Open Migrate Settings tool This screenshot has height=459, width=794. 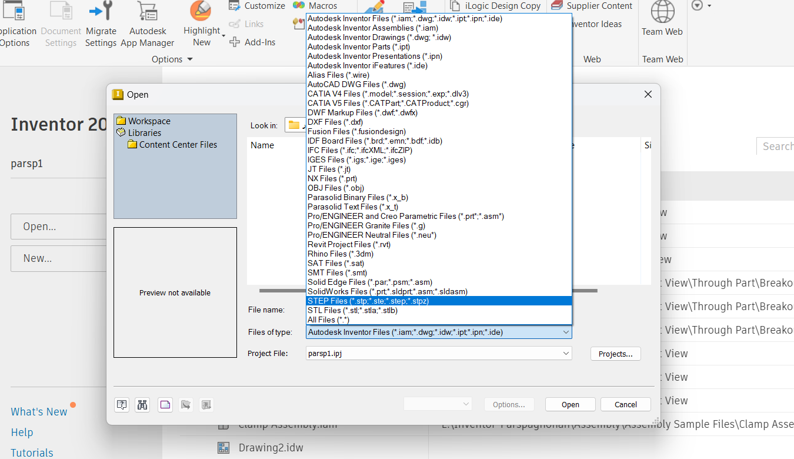[x=101, y=25]
